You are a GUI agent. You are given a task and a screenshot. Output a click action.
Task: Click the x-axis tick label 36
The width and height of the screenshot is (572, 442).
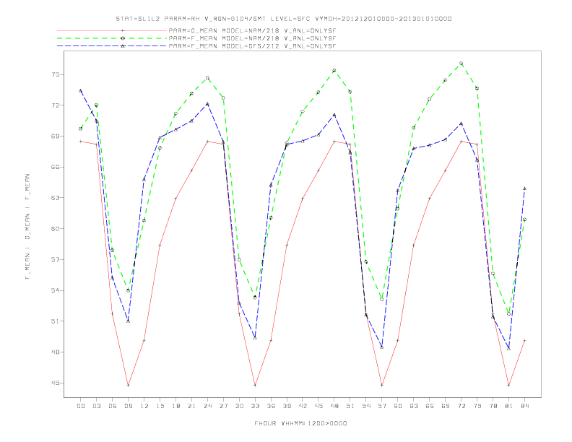(x=271, y=406)
